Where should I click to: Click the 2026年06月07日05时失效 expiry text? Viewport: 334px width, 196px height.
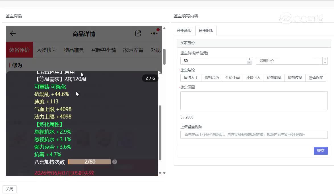point(64,173)
